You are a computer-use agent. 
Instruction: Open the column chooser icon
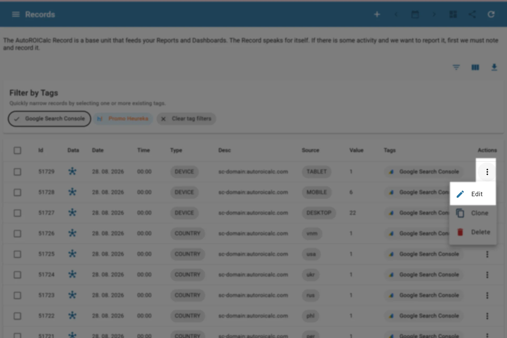pyautogui.click(x=475, y=67)
